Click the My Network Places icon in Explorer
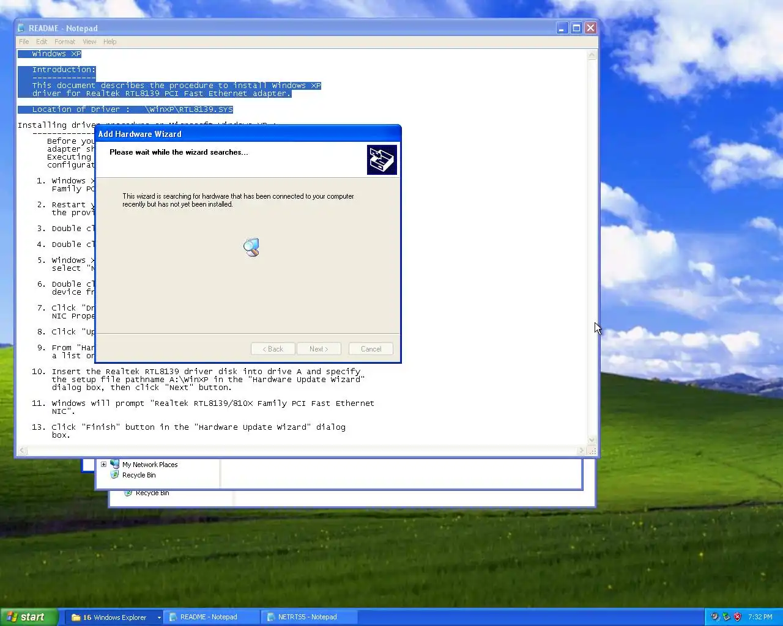The image size is (783, 626). click(x=114, y=464)
